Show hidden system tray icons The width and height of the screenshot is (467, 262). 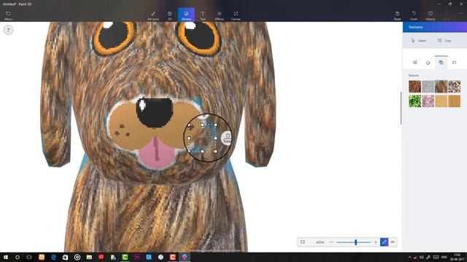(409, 257)
